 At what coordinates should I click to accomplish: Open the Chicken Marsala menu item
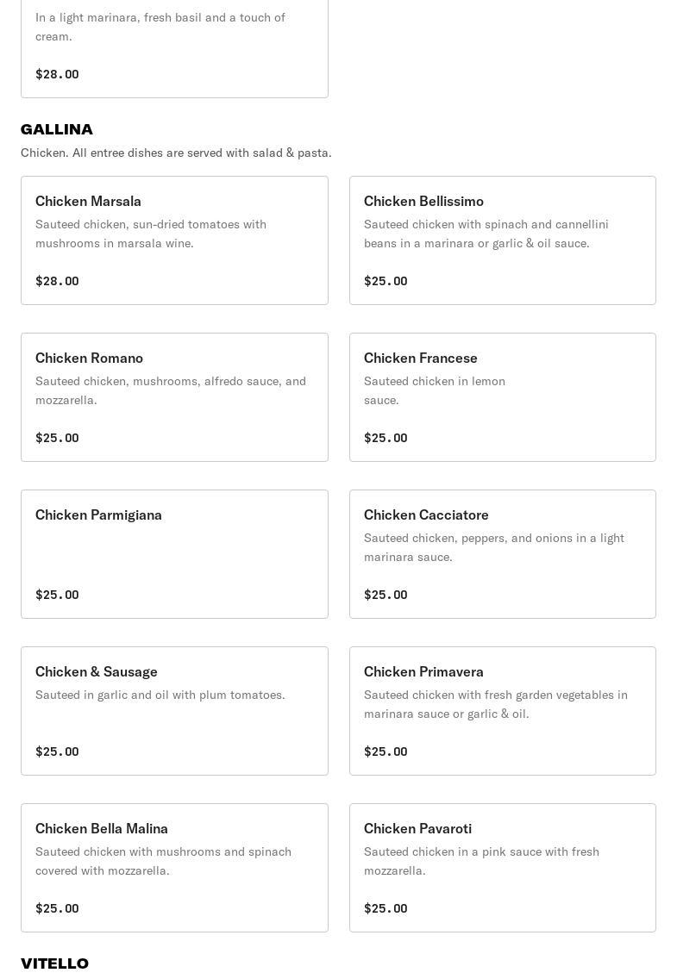(88, 202)
